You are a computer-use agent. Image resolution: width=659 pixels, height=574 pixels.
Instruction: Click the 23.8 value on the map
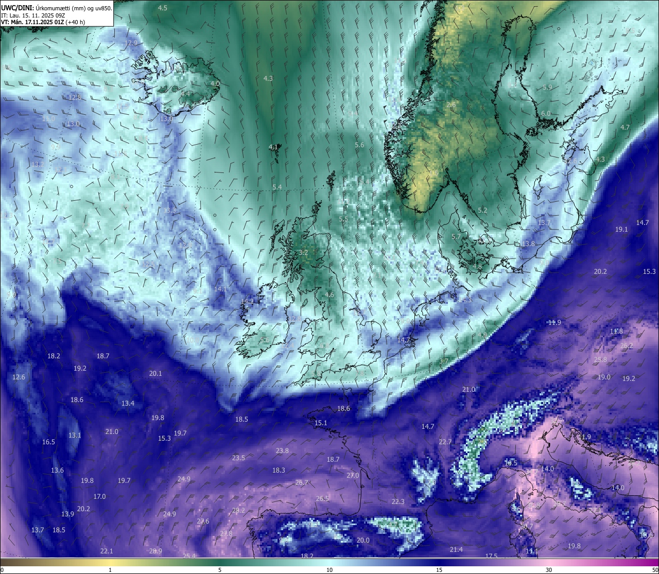click(x=282, y=450)
